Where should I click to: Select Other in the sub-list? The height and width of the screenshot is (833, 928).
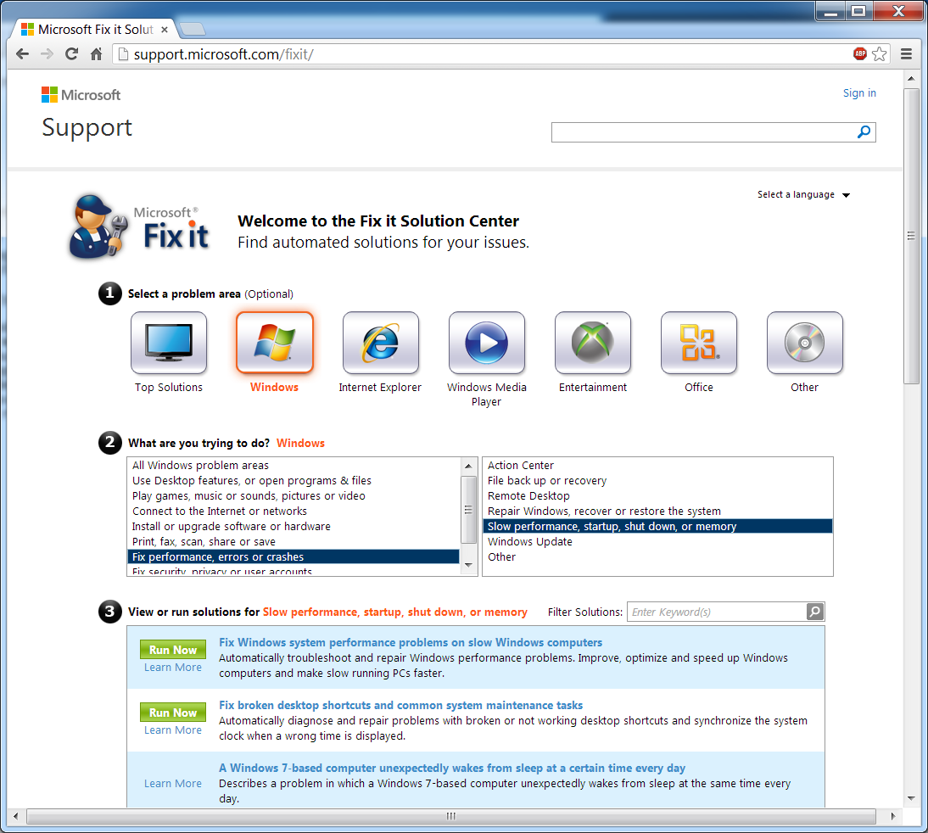[x=657, y=556]
